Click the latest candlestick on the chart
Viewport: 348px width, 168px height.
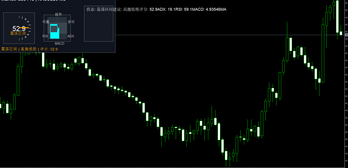click(341, 34)
